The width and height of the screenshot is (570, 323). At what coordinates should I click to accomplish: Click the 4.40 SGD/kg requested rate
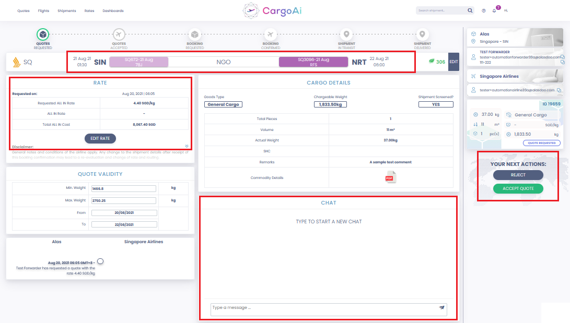click(144, 103)
